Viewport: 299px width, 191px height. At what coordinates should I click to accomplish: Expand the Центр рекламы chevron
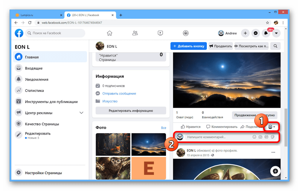[x=81, y=113]
